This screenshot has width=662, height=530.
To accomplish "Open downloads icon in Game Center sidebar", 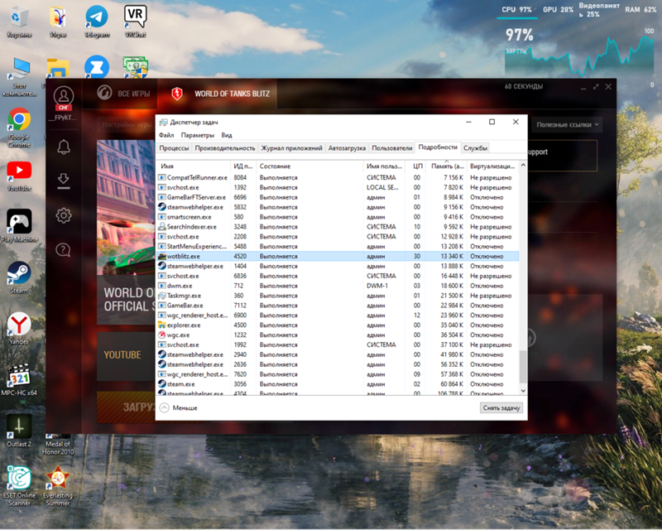I will [64, 181].
